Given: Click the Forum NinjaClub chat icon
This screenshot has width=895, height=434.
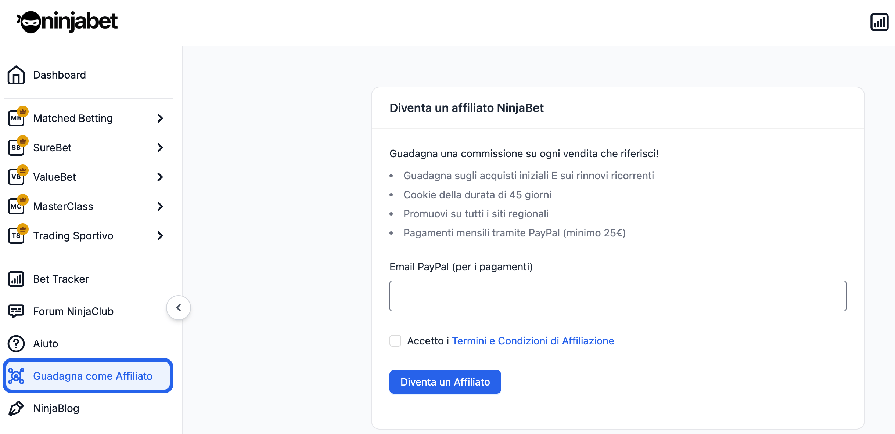Looking at the screenshot, I should [x=16, y=311].
